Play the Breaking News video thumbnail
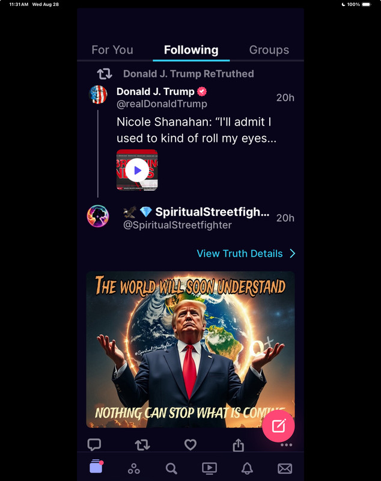 click(137, 170)
